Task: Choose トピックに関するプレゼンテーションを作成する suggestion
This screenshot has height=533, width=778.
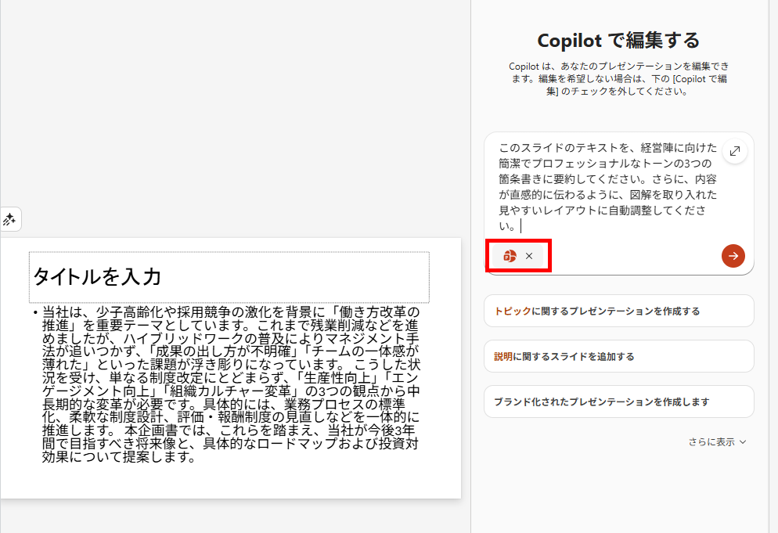Action: coord(619,312)
